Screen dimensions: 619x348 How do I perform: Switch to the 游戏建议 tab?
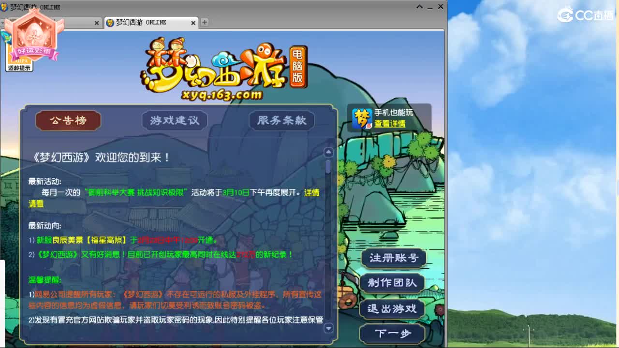click(x=175, y=121)
